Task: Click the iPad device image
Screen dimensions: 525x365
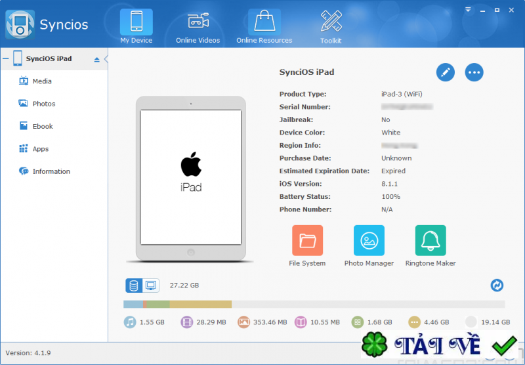Action: [x=191, y=179]
